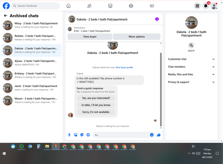Send quick reply "In talks. I'll let you know."
The image size is (223, 164).
pos(96,105)
